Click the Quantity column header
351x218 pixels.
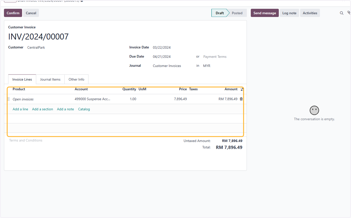click(x=129, y=89)
